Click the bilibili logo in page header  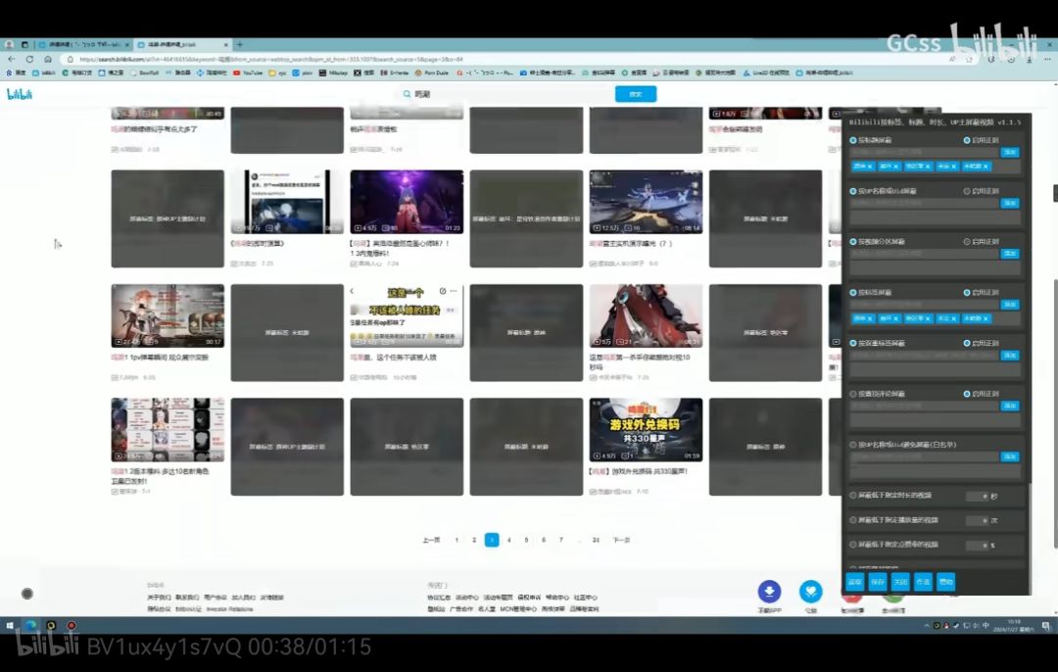(19, 94)
